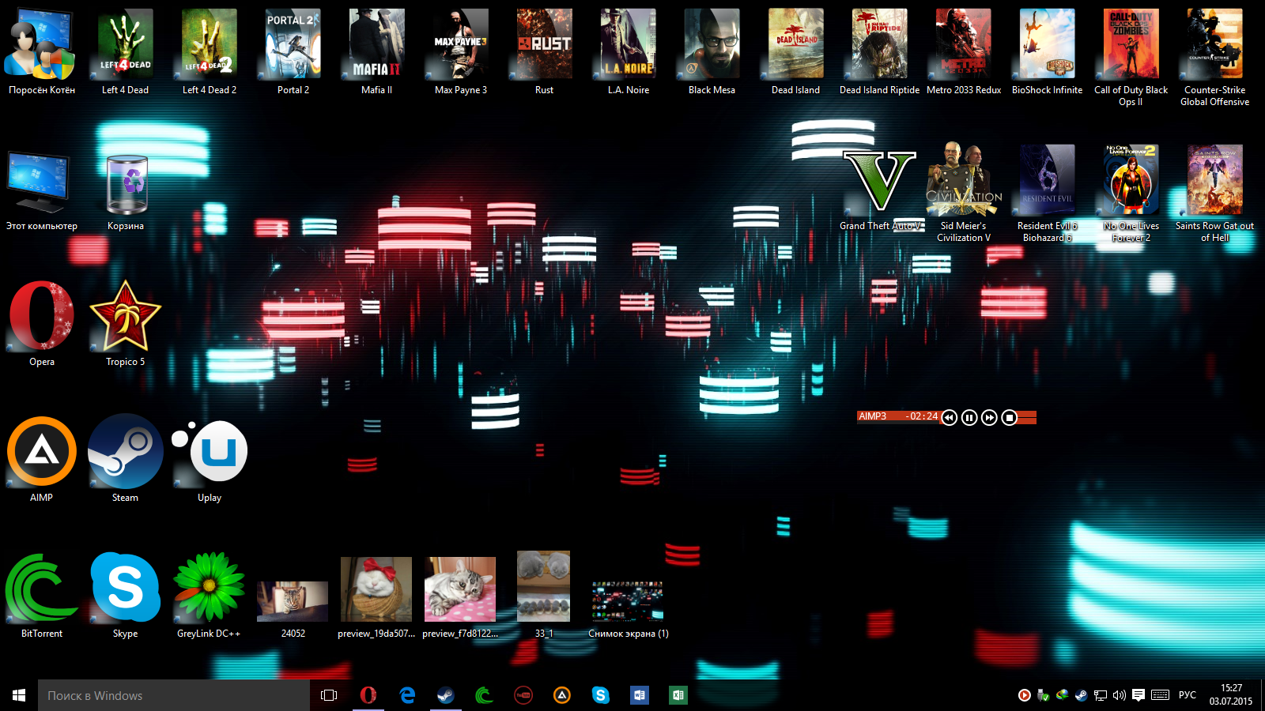Click Safely Remove Hardware tray icon
The width and height of the screenshot is (1265, 711).
point(1044,695)
